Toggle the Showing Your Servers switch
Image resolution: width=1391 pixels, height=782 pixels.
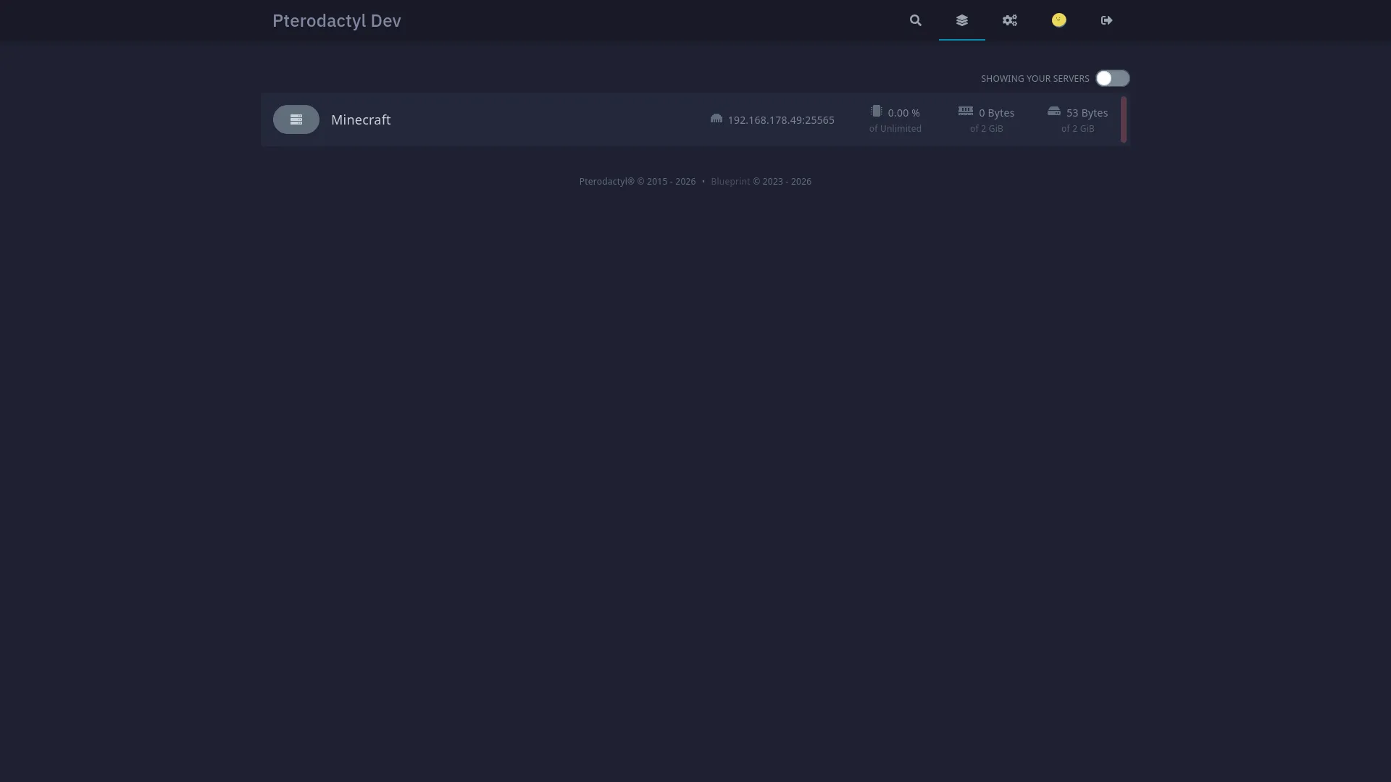pos(1112,78)
